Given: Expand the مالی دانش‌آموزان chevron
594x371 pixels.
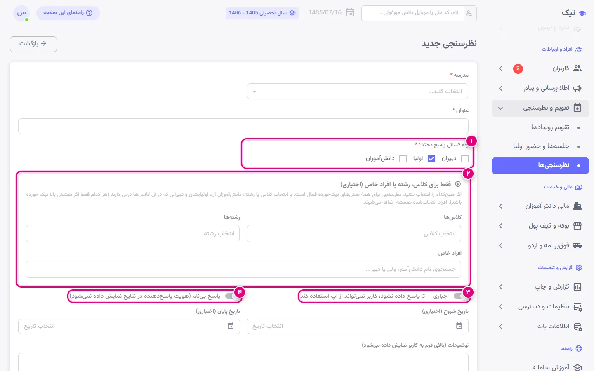Looking at the screenshot, I should coord(500,206).
